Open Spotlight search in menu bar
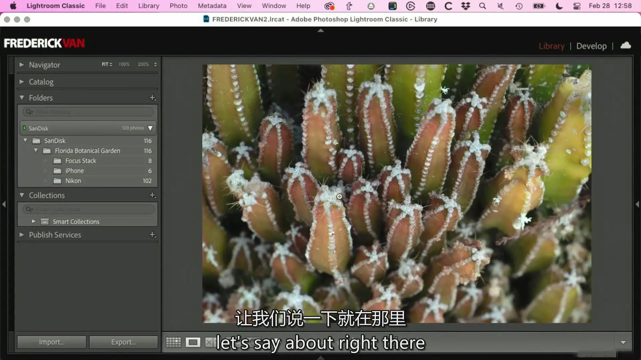The height and width of the screenshot is (360, 641). [x=482, y=6]
